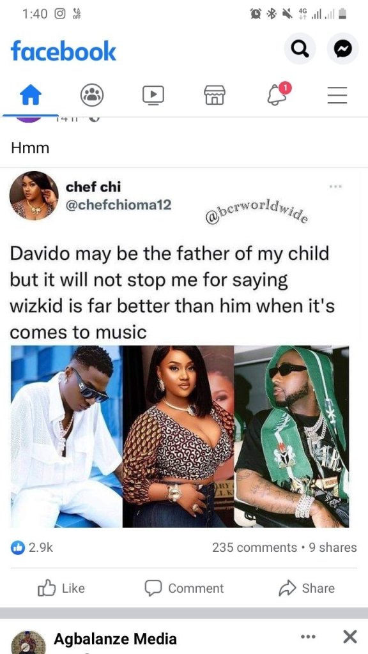Share the post
This screenshot has height=654, width=368.
point(307,588)
